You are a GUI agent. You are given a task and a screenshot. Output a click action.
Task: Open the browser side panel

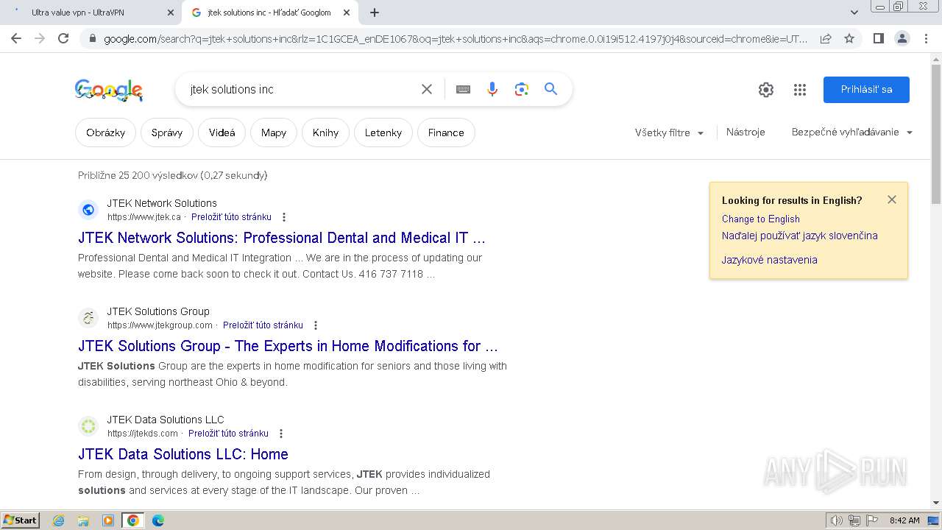(878, 38)
